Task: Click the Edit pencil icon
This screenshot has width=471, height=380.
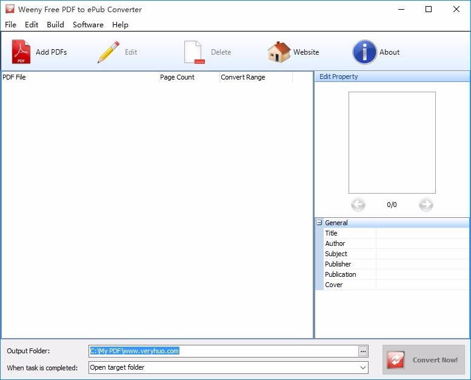Action: tap(109, 52)
